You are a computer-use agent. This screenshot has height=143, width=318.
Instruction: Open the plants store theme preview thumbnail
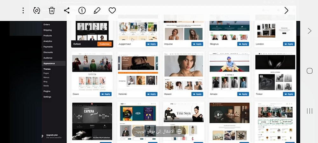tap(275, 121)
